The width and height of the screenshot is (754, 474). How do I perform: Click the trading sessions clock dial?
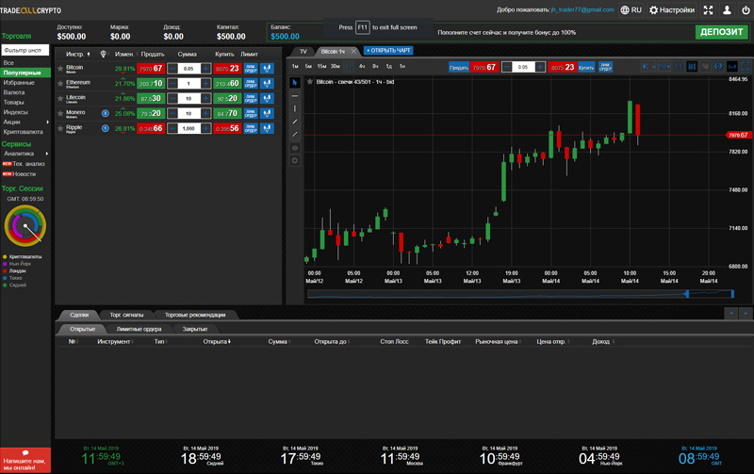(25, 225)
